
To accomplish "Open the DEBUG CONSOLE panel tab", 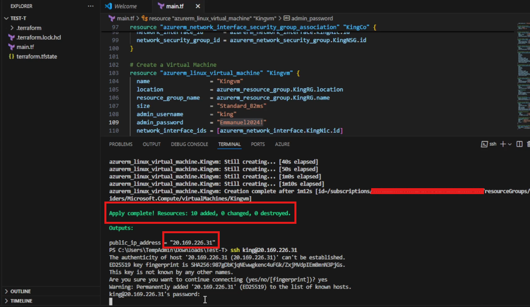I will click(x=189, y=144).
